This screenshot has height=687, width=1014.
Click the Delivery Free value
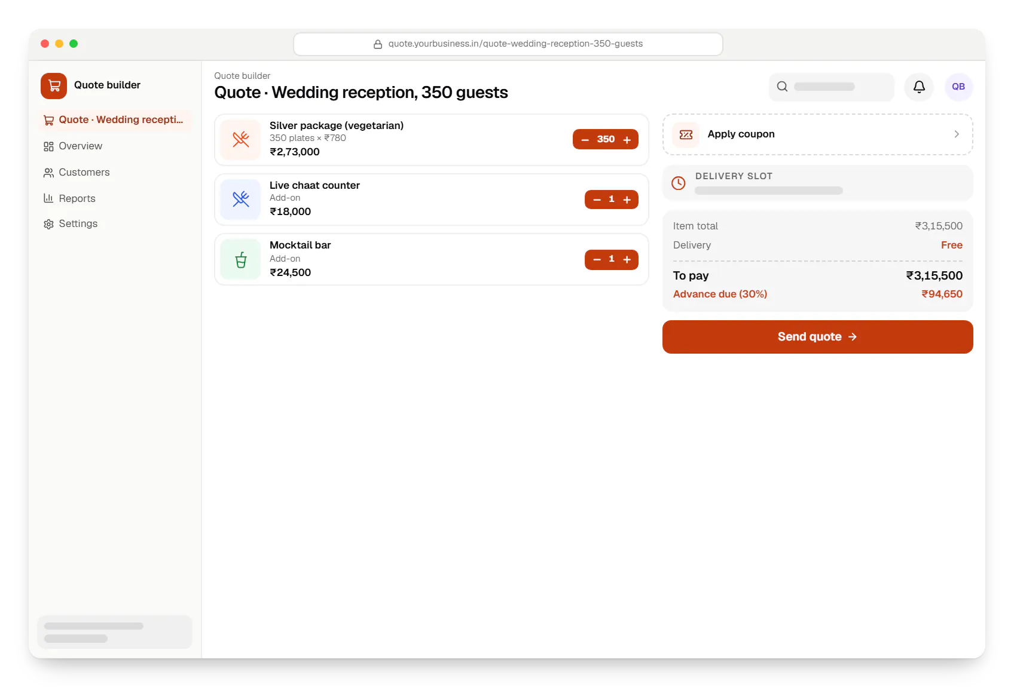951,246
